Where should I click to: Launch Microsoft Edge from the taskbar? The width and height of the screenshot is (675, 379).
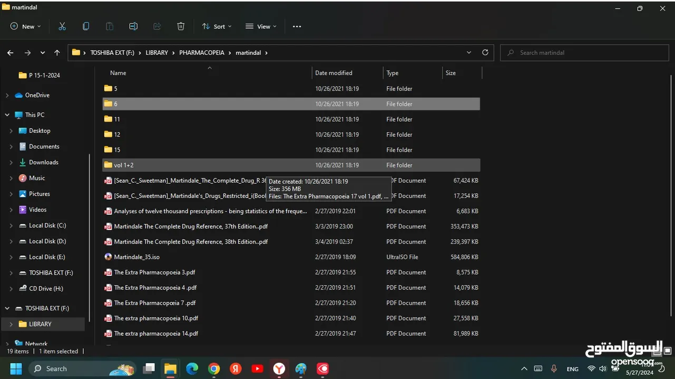click(192, 368)
